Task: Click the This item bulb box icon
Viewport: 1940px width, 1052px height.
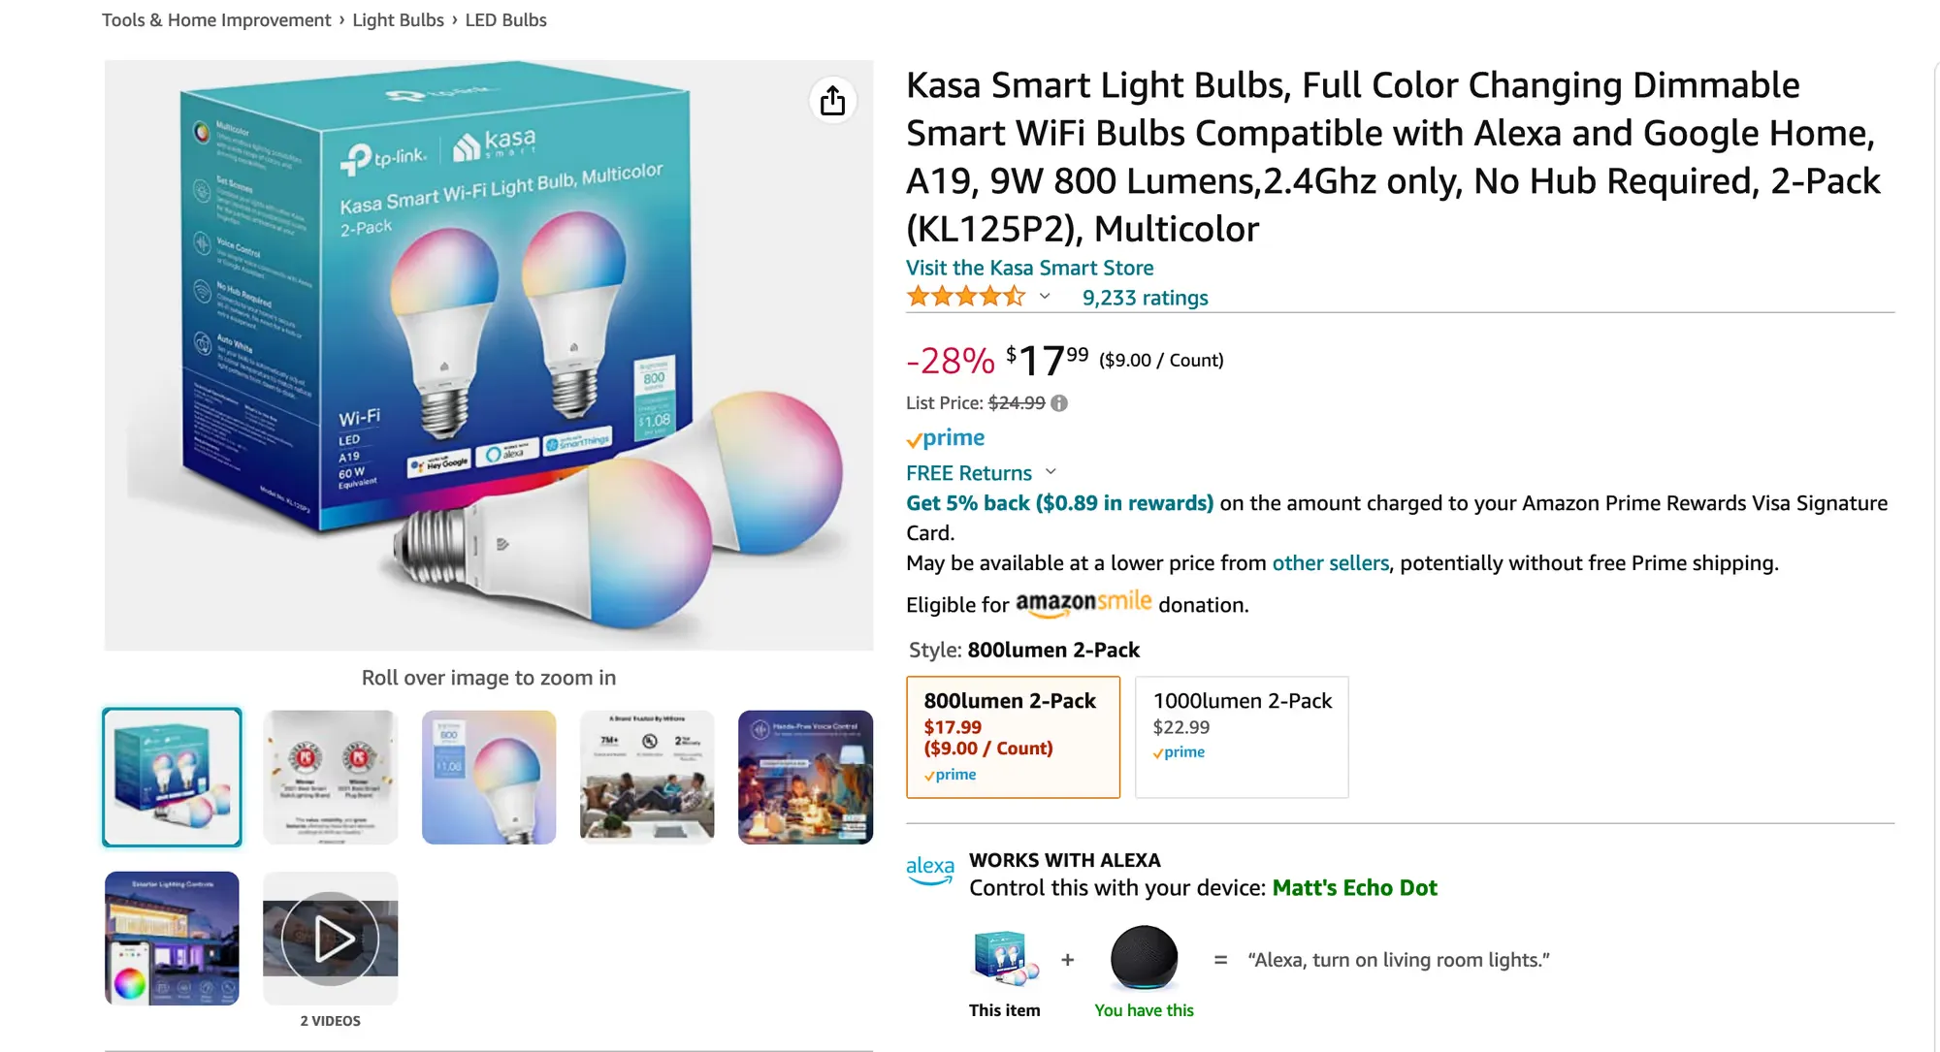Action: pos(1004,958)
